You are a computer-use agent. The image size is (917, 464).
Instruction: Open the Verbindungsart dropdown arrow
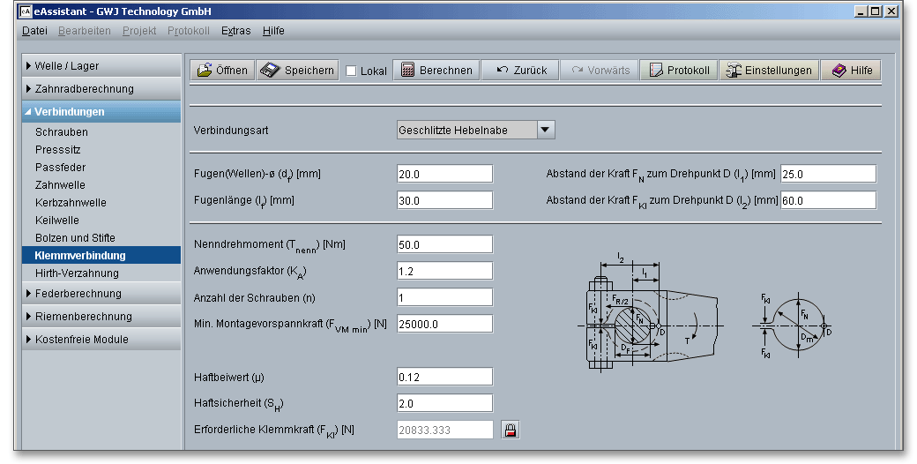pos(545,130)
